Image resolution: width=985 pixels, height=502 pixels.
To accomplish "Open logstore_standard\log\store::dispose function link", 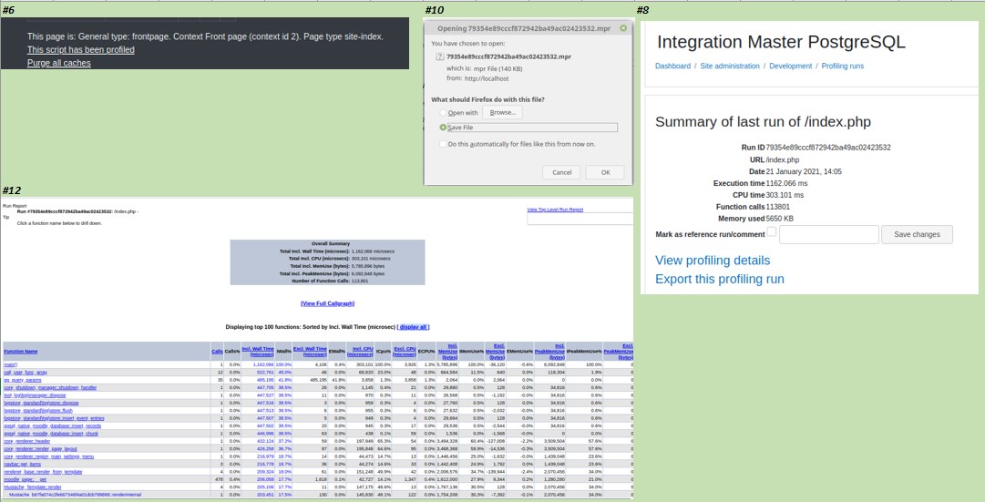I will click(42, 403).
